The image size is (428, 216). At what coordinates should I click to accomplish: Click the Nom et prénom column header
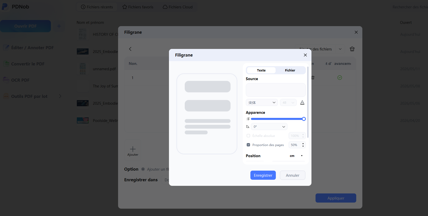click(x=90, y=22)
